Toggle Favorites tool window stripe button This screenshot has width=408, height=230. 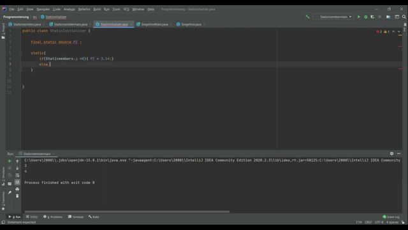pyautogui.click(x=3, y=201)
